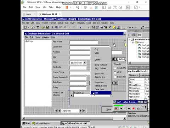
Task: Click the Copy toolbar icon
Action: [x=57, y=27]
